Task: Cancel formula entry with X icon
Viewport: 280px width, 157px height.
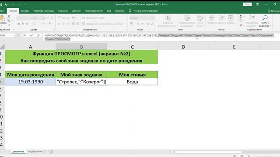Action: tap(24, 35)
